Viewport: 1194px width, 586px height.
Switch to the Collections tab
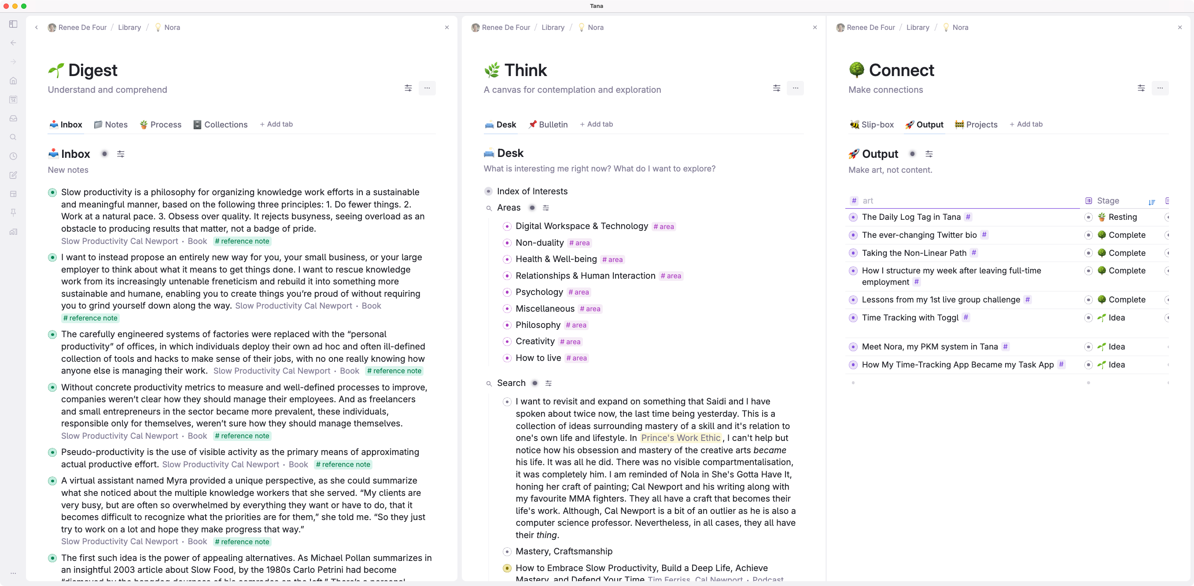click(221, 124)
